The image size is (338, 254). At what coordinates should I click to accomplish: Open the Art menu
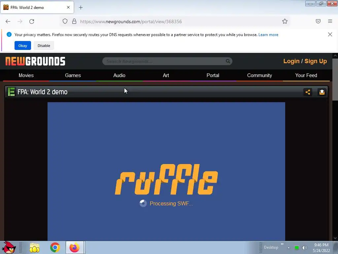[166, 75]
